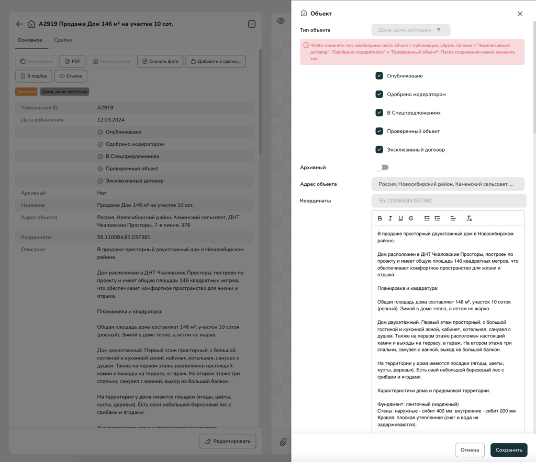The width and height of the screenshot is (536, 462).
Task: Toggle the Архивный switch
Action: pos(382,167)
